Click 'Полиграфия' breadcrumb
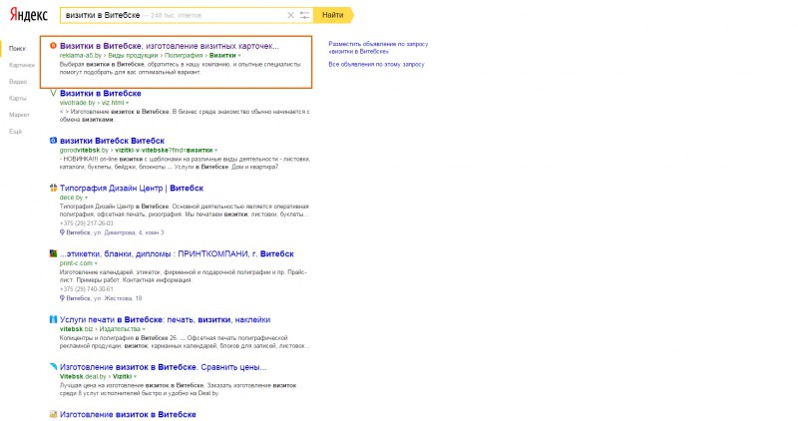The image size is (798, 421). (184, 55)
